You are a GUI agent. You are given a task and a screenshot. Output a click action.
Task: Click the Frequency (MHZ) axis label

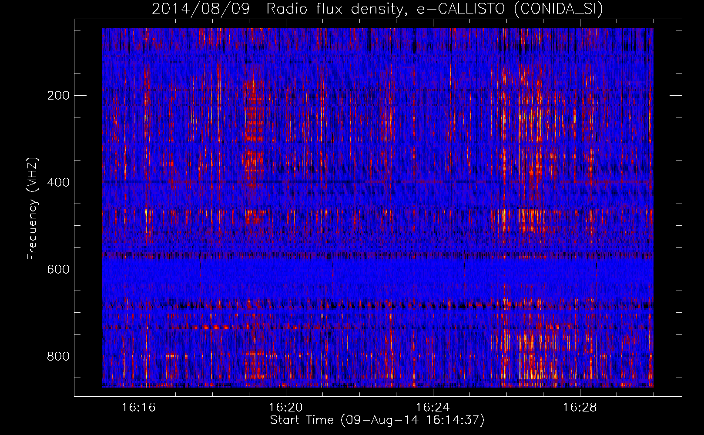(x=33, y=209)
